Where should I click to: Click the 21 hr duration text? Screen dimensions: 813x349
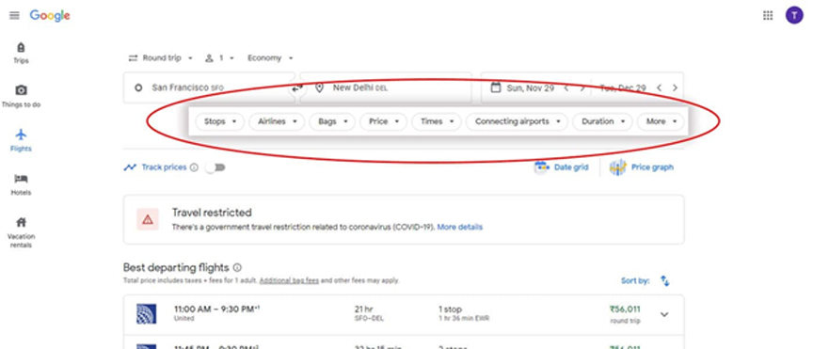pos(363,309)
